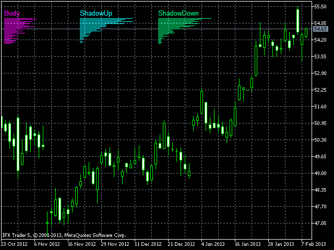334x250 pixels.
Task: Click the 21 Dec 2012 date label
Action: pyautogui.click(x=181, y=244)
